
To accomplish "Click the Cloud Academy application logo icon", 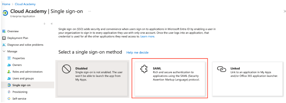I will pyautogui.click(x=5, y=13).
